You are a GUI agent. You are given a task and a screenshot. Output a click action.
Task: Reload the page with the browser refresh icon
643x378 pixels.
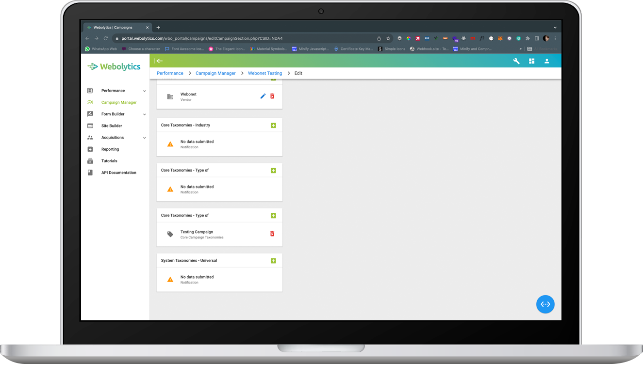pos(105,38)
